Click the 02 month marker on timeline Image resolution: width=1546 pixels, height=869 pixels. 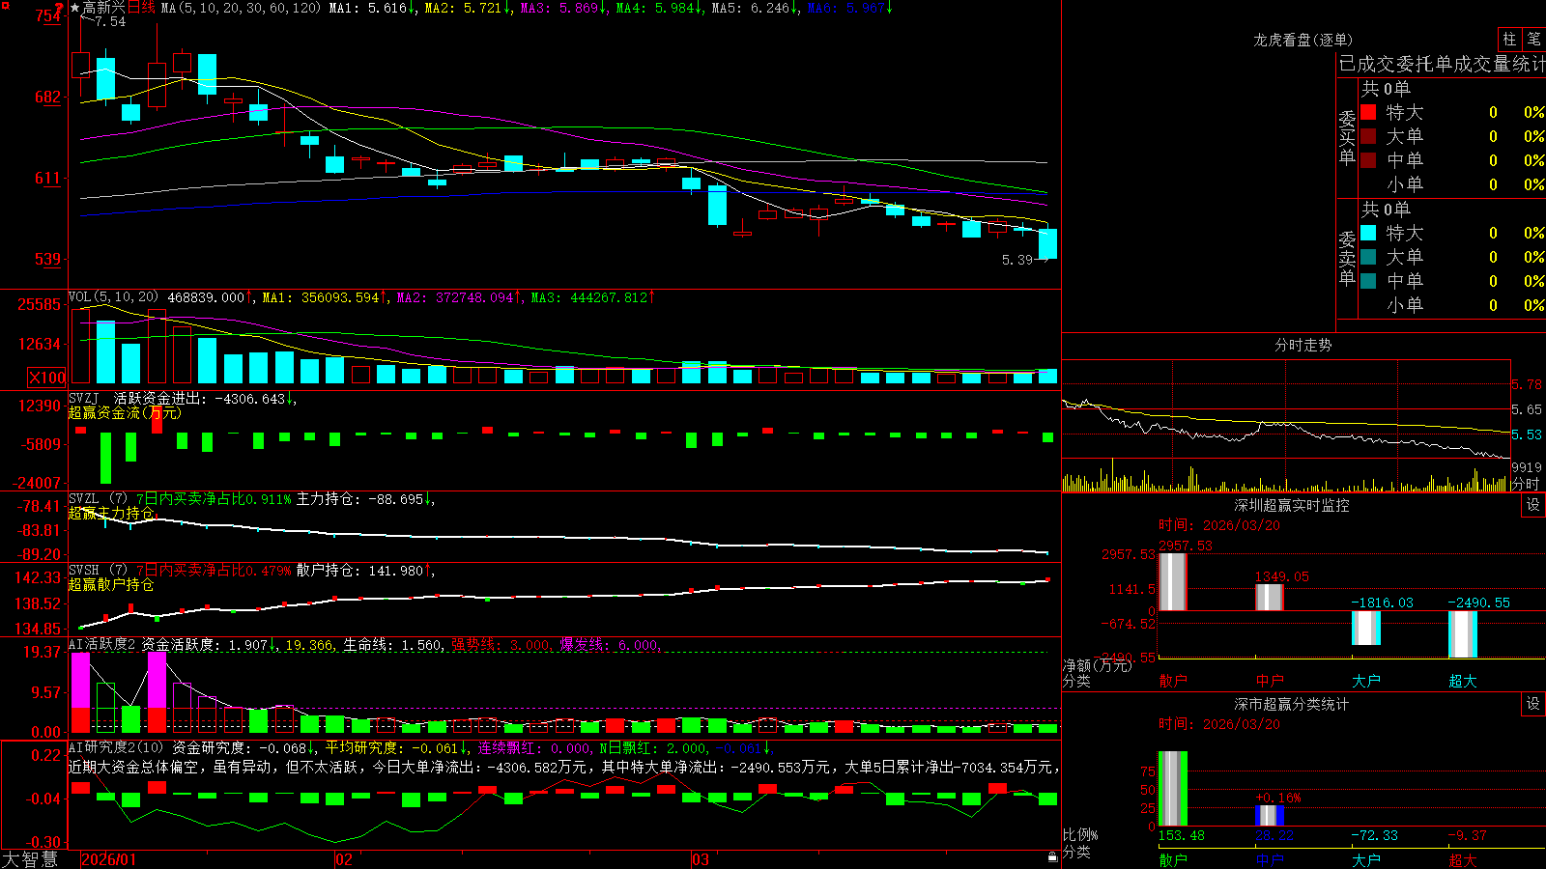coord(344,859)
